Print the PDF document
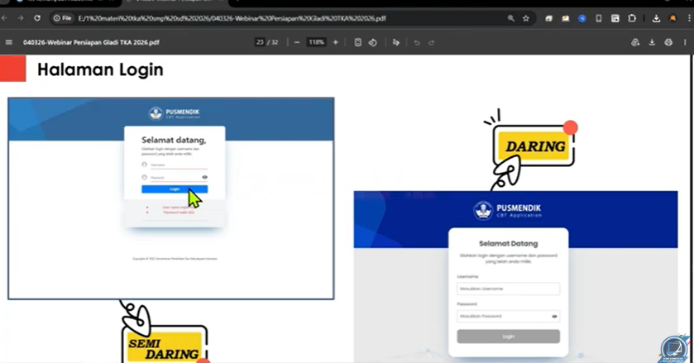 coord(668,42)
